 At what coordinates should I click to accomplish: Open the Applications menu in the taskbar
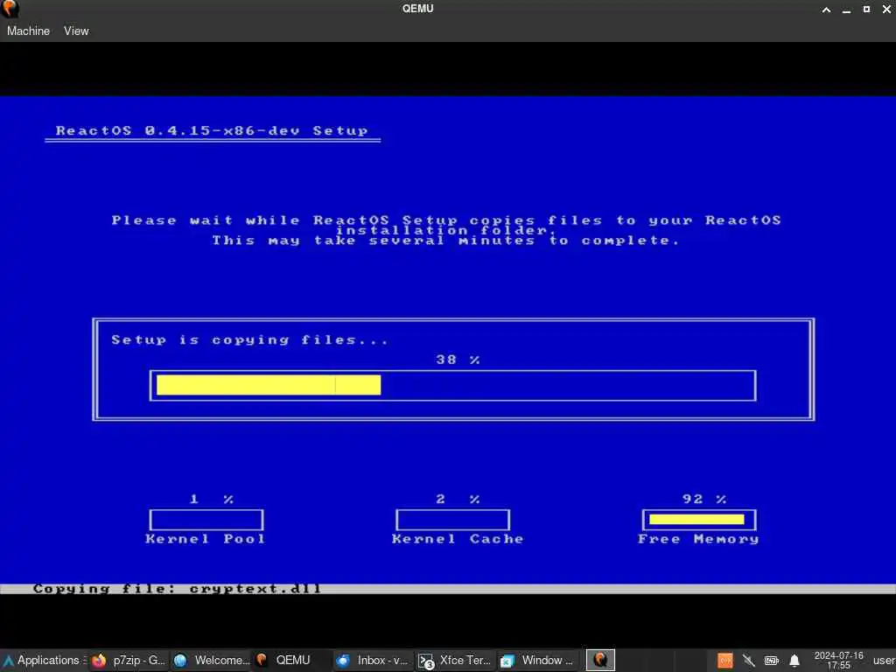coord(44,660)
